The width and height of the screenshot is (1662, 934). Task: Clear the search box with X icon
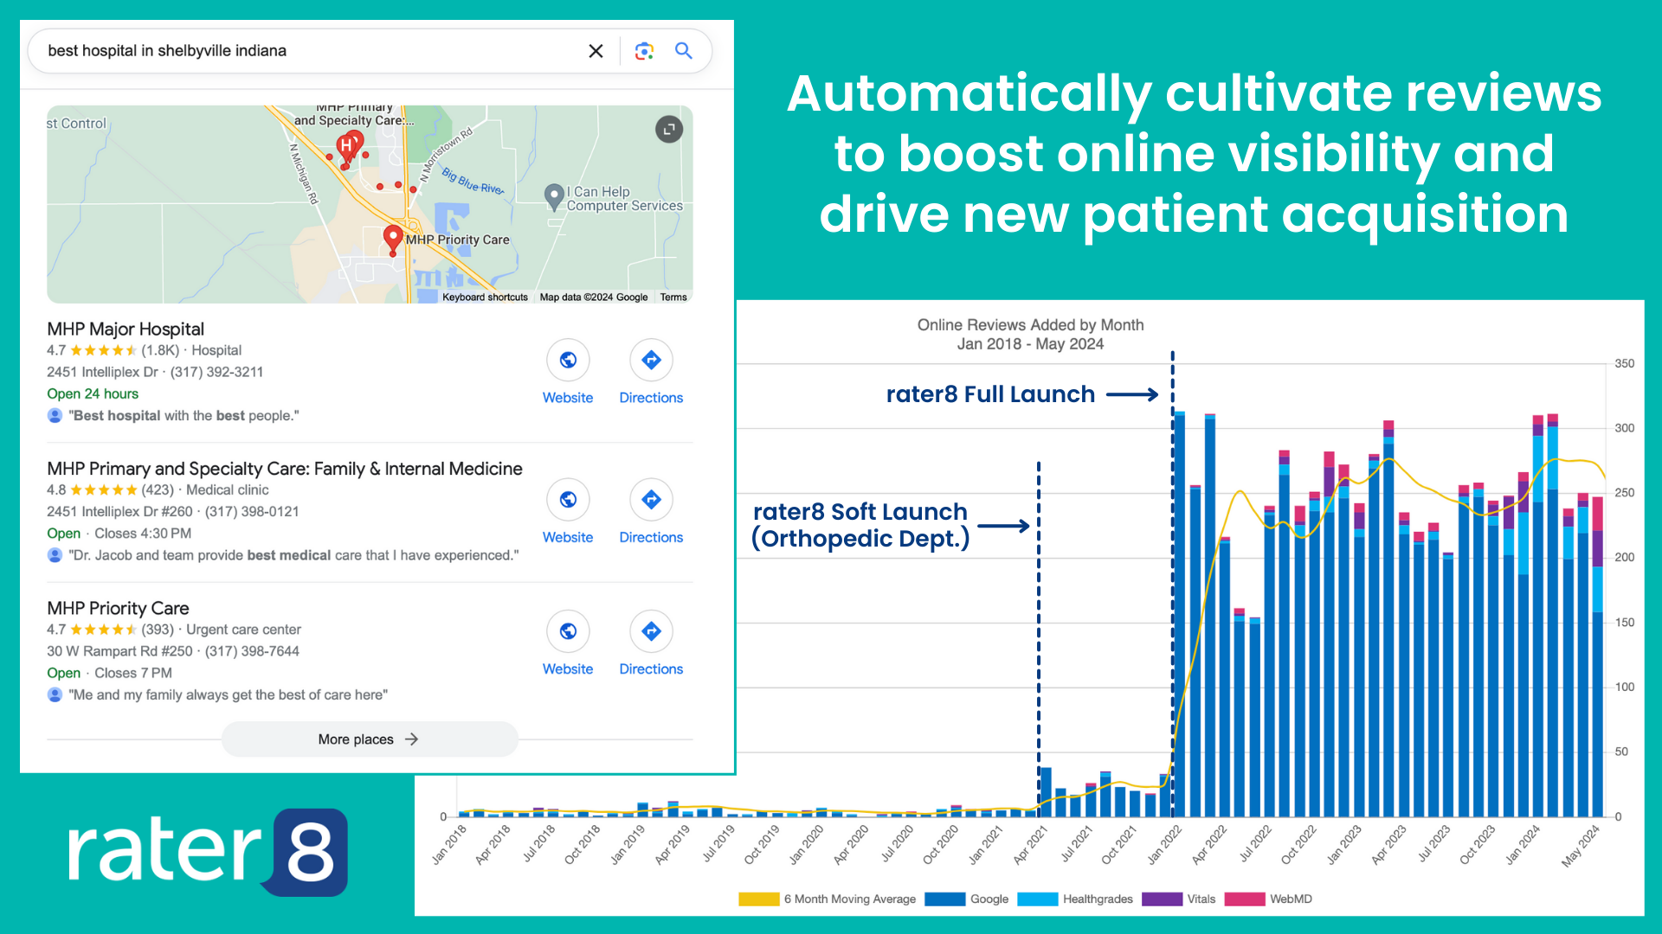pos(596,51)
